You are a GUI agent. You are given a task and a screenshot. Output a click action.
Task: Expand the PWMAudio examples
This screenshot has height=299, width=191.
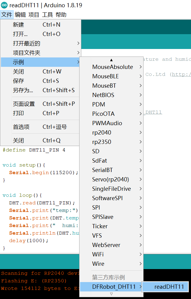coord(111,123)
